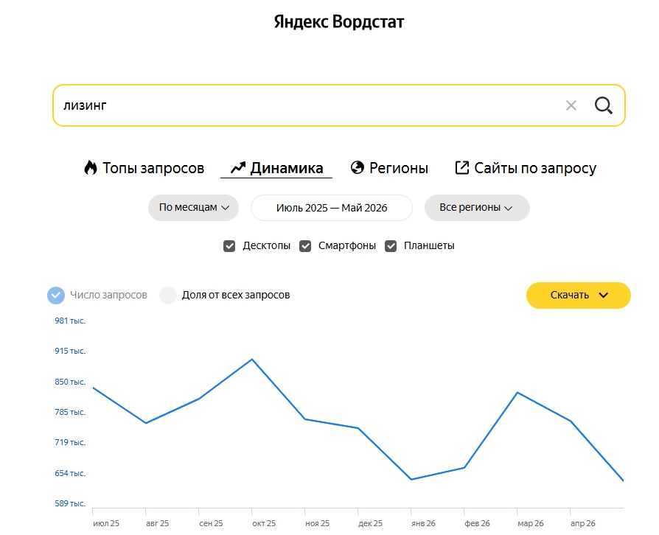Click the trend arrow icon beside Динамика

tap(238, 168)
